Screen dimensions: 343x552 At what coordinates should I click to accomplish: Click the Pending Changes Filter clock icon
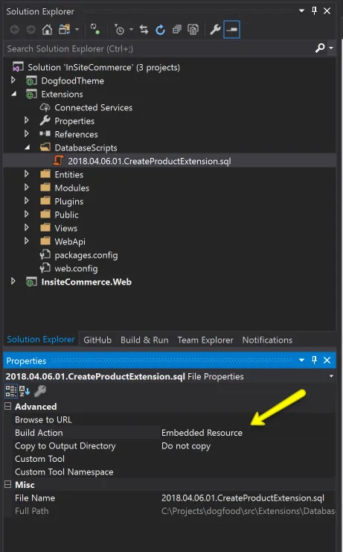[x=119, y=30]
